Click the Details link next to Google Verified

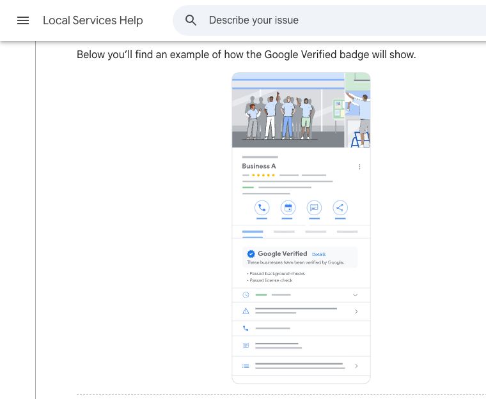(318, 255)
